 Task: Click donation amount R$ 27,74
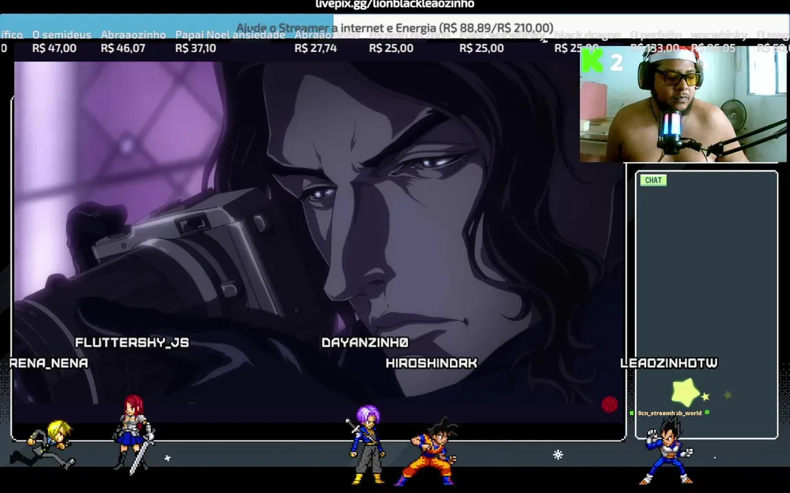tap(315, 49)
